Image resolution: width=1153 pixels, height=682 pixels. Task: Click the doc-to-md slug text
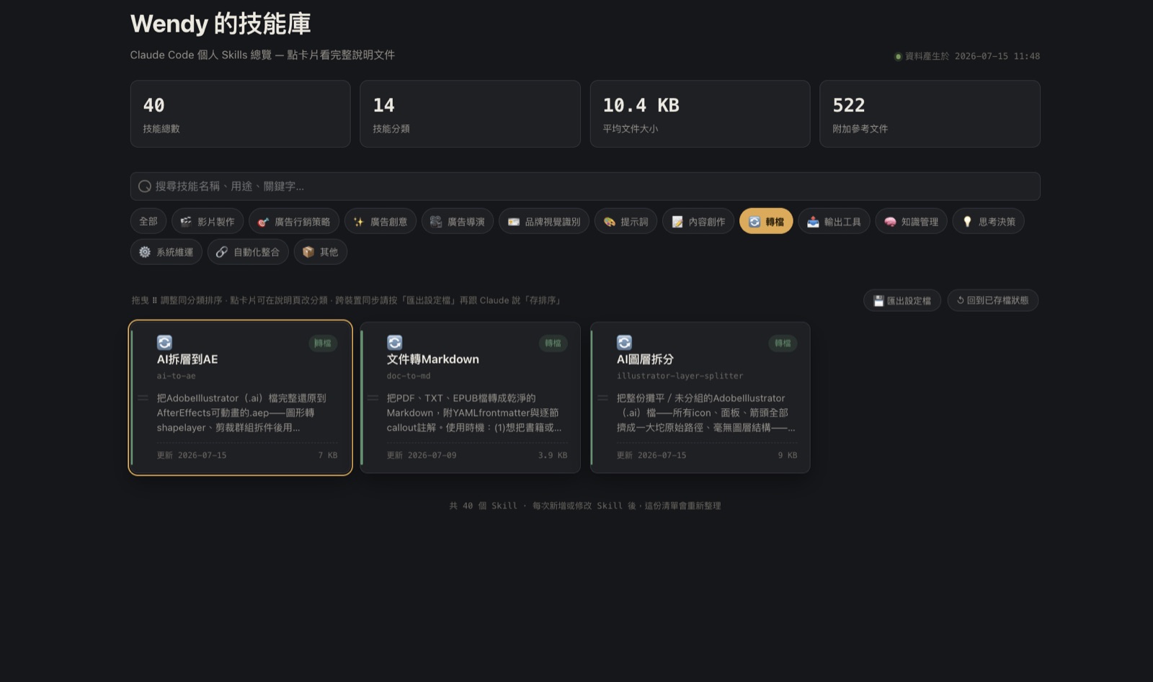pos(409,376)
